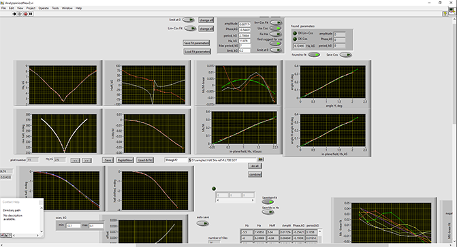Click the period, kG input field
Viewport: 457px width, 247px height.
(245, 35)
